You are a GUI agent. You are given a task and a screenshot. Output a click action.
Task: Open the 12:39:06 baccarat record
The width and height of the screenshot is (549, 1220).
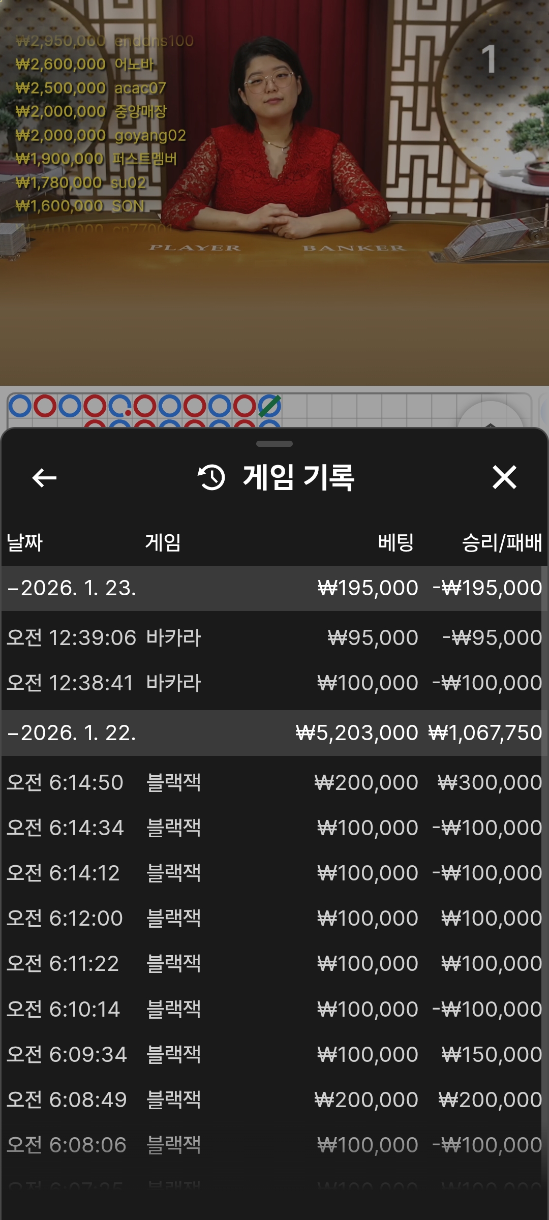[x=274, y=637]
